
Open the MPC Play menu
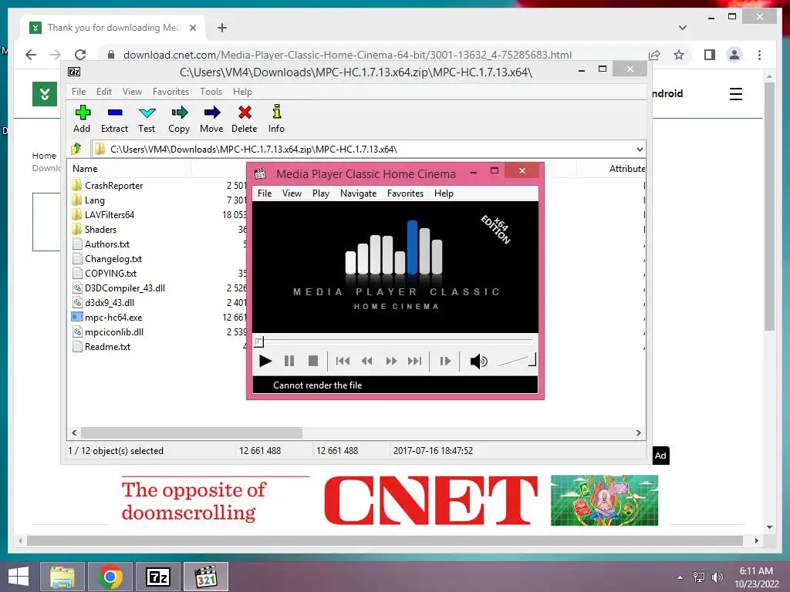tap(321, 193)
